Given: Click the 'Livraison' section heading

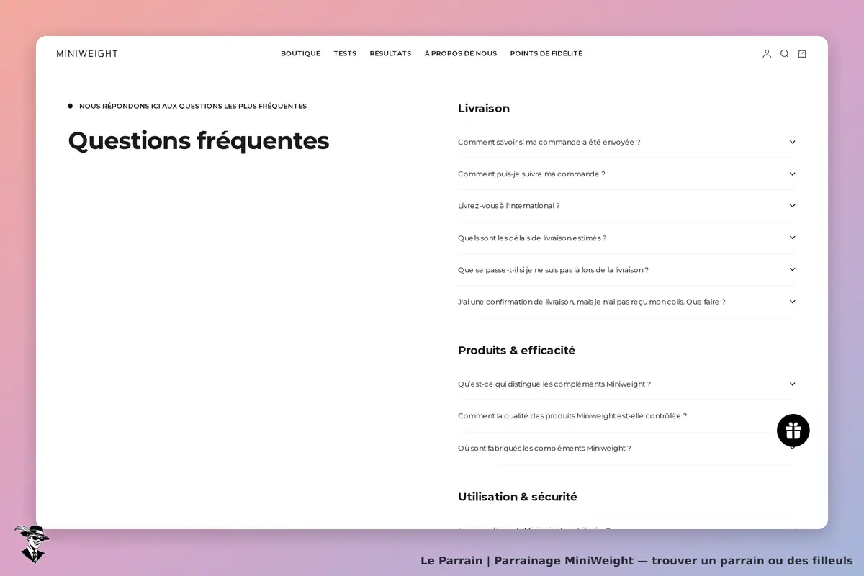Looking at the screenshot, I should coord(484,109).
